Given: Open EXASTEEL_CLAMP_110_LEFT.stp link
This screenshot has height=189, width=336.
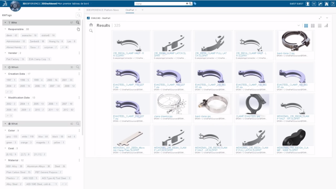Looking at the screenshot, I should (x=128, y=86).
